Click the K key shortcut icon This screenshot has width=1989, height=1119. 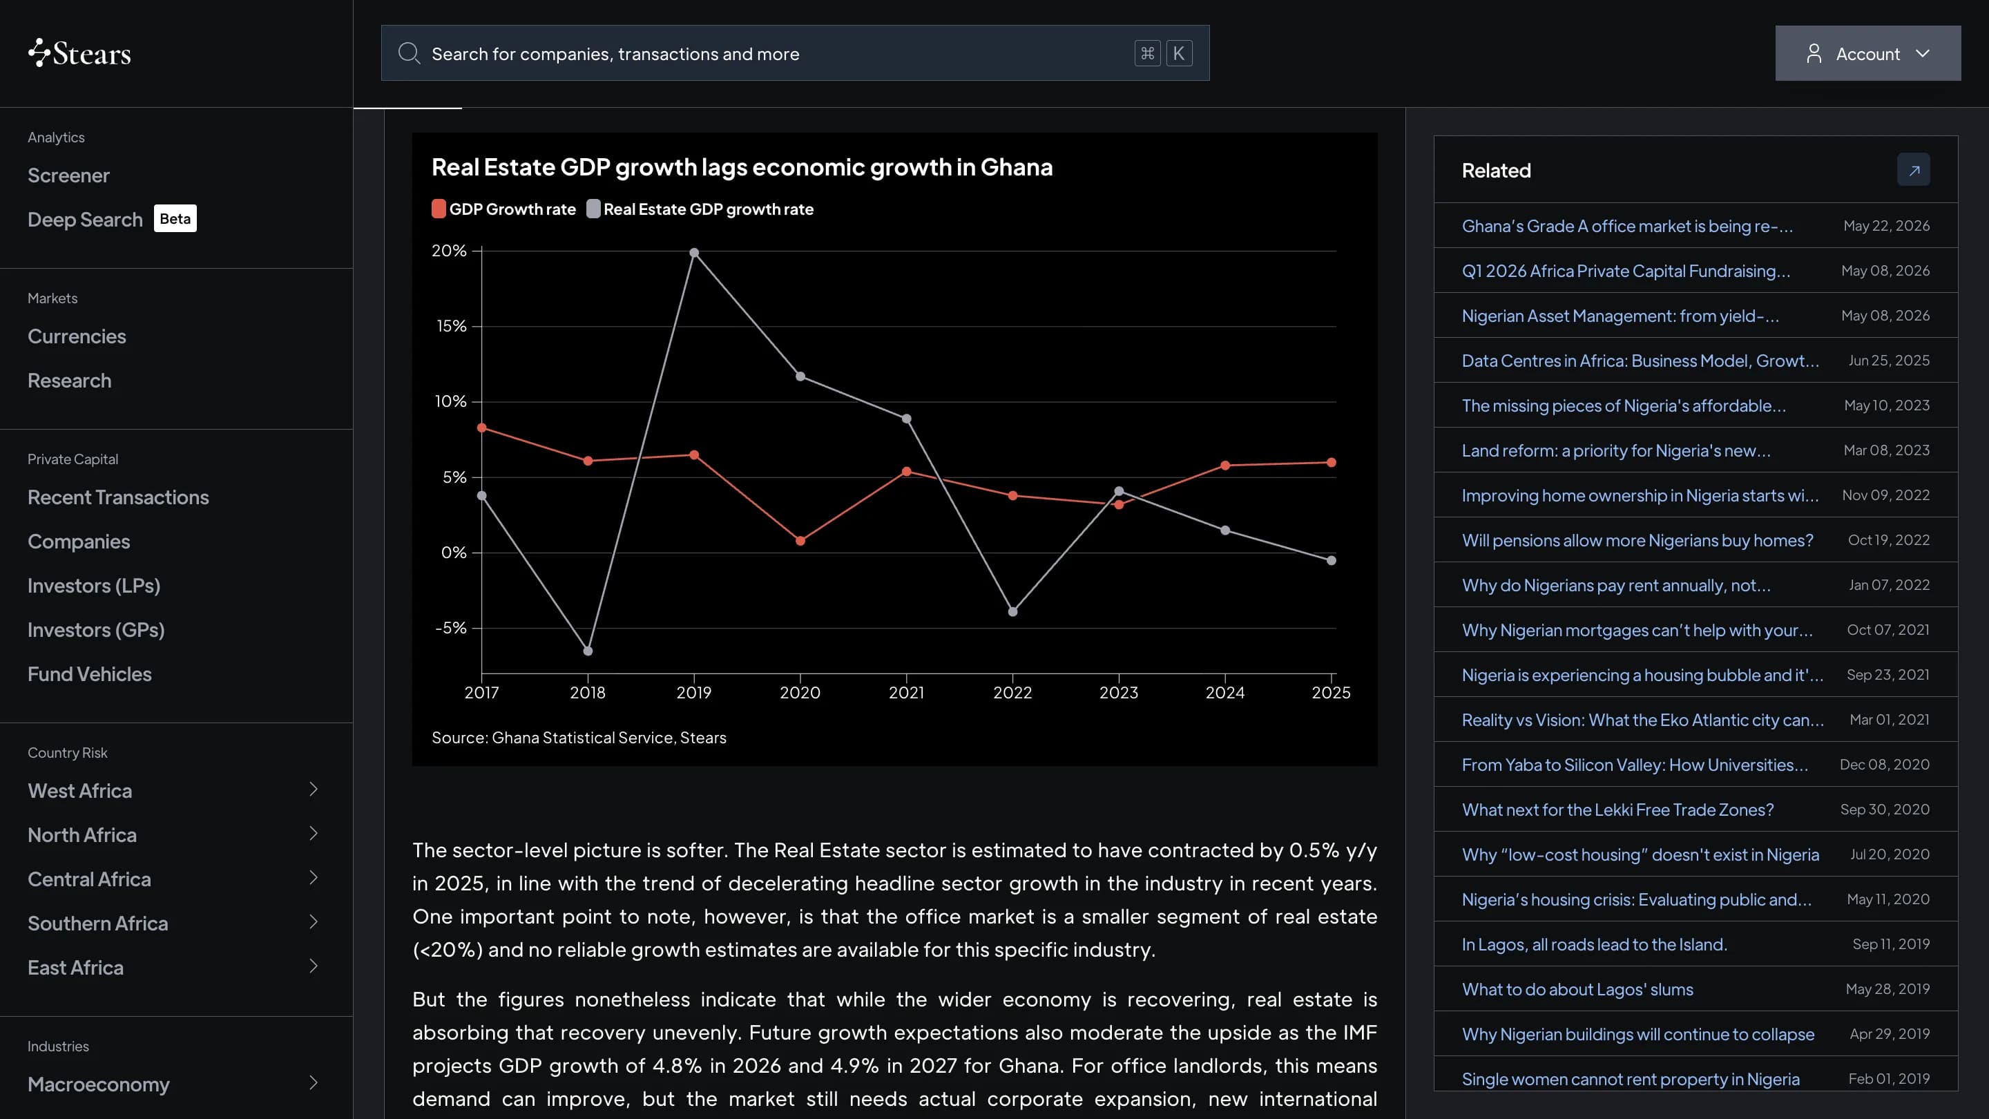coord(1178,53)
